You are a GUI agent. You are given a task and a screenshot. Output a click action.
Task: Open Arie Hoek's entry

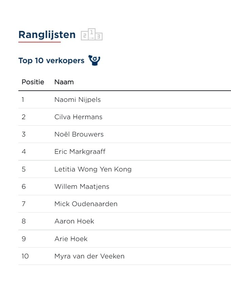coord(71,239)
